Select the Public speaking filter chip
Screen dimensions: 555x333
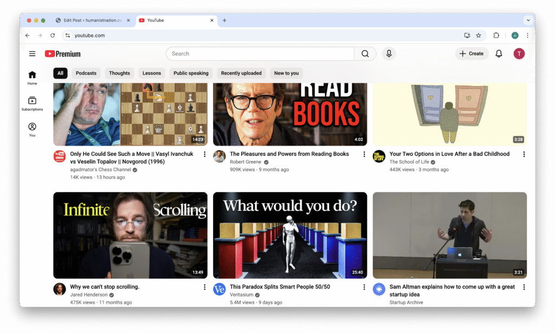(x=191, y=73)
